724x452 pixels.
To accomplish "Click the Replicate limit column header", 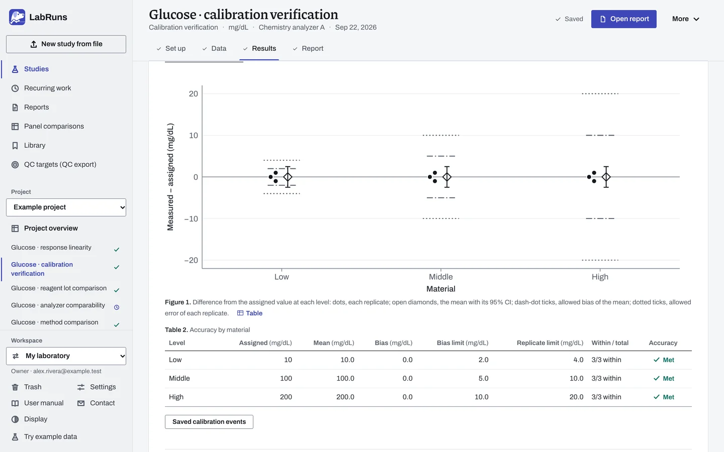I will coord(550,343).
